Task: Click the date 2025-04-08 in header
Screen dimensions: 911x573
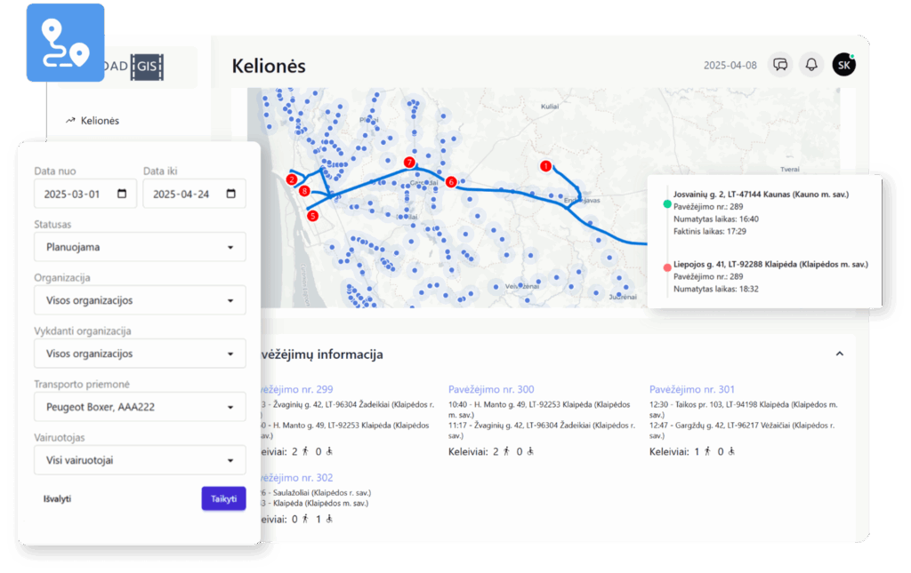Action: point(730,65)
